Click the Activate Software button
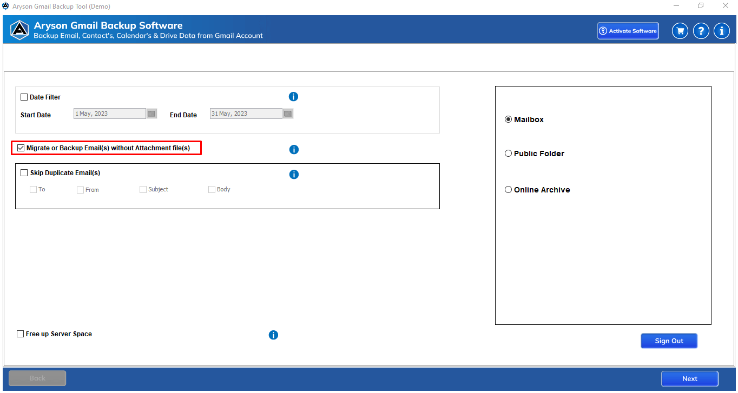This screenshot has width=738, height=393. point(628,31)
